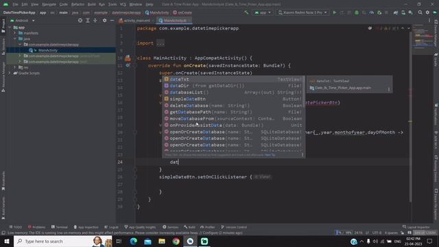
Task: Click Windows search box on taskbar
Action: (x=63, y=242)
